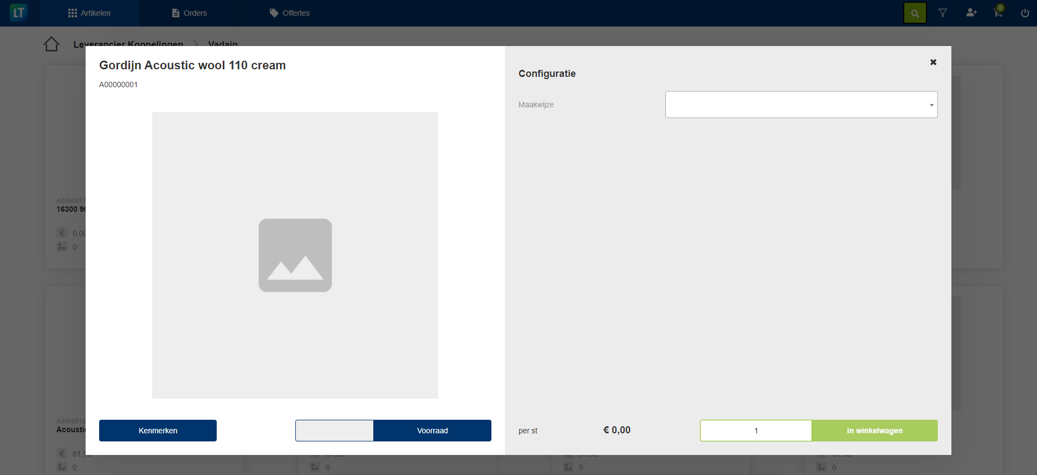Viewport: 1037px width, 475px height.
Task: Focus the quantity input field
Action: pyautogui.click(x=756, y=431)
